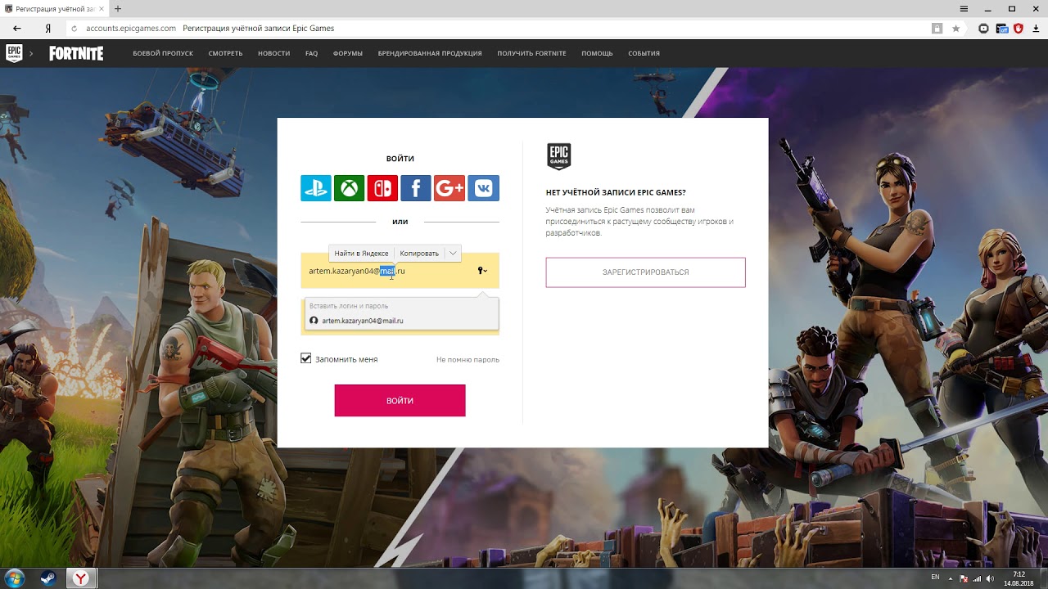Open the browser hamburger menu
This screenshot has height=589, width=1048.
coord(965,8)
